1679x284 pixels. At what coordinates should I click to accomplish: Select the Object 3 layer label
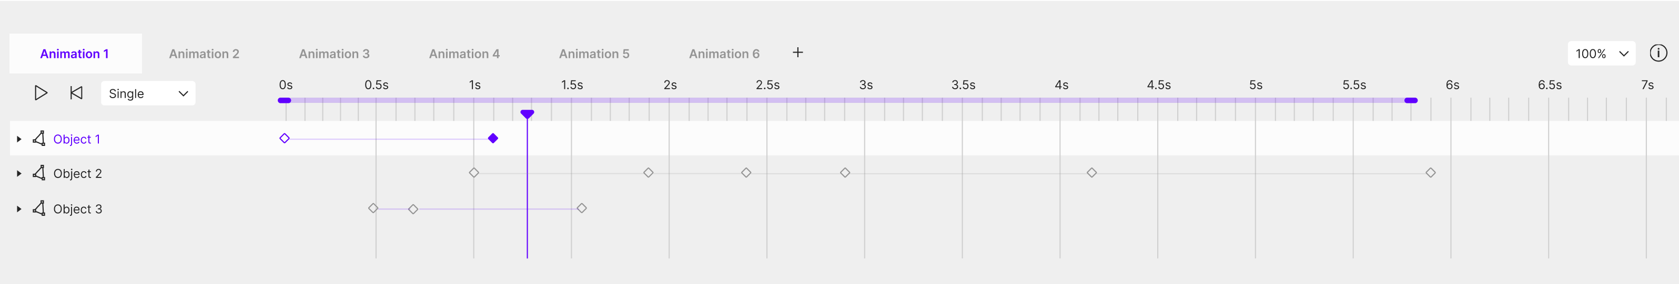point(77,208)
